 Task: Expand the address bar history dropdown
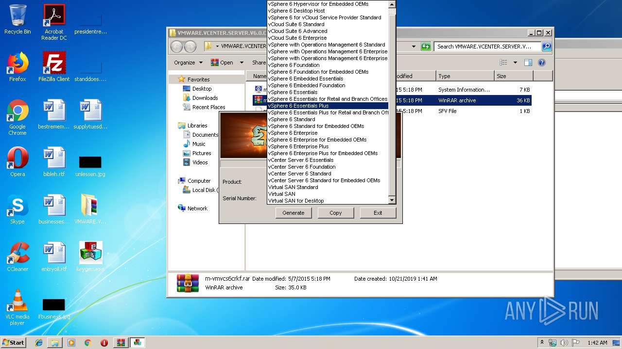[x=414, y=47]
